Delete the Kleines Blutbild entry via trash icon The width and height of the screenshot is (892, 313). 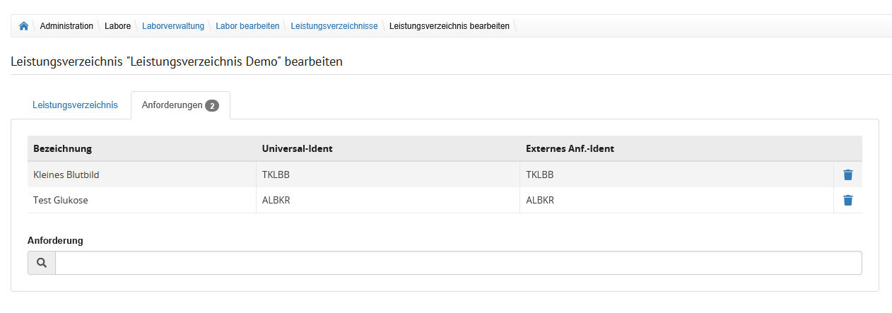click(x=848, y=175)
